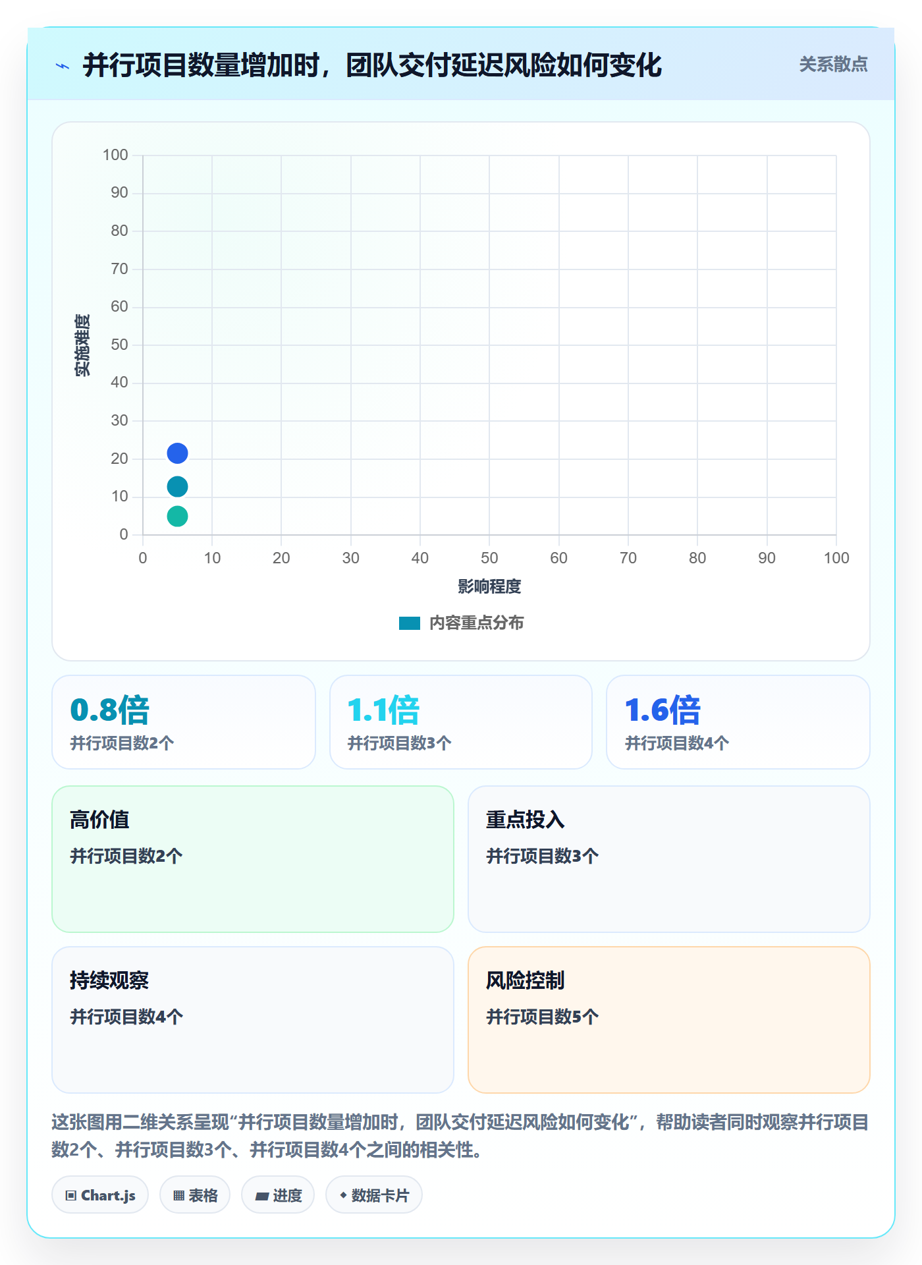Select the 重点投入 quadrant card

click(x=669, y=859)
